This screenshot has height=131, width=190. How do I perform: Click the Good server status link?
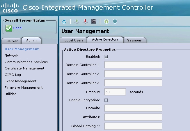pos(17,28)
